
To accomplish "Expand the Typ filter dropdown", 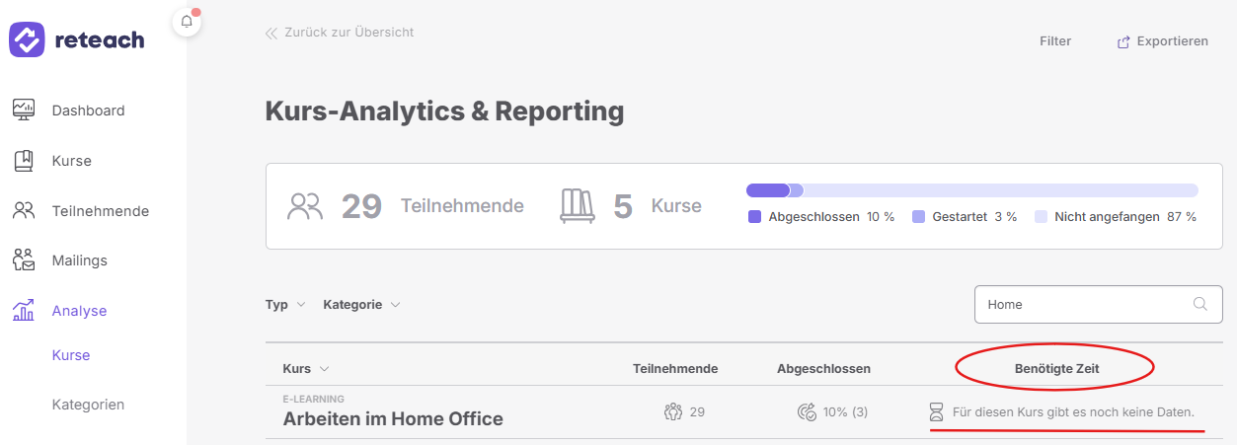I will click(x=285, y=305).
